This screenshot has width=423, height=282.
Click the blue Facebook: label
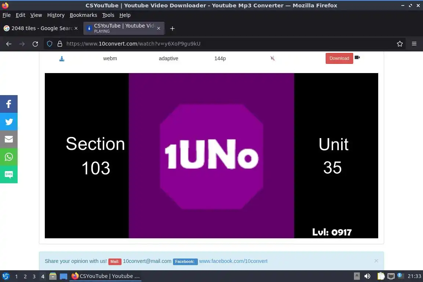[185, 261]
